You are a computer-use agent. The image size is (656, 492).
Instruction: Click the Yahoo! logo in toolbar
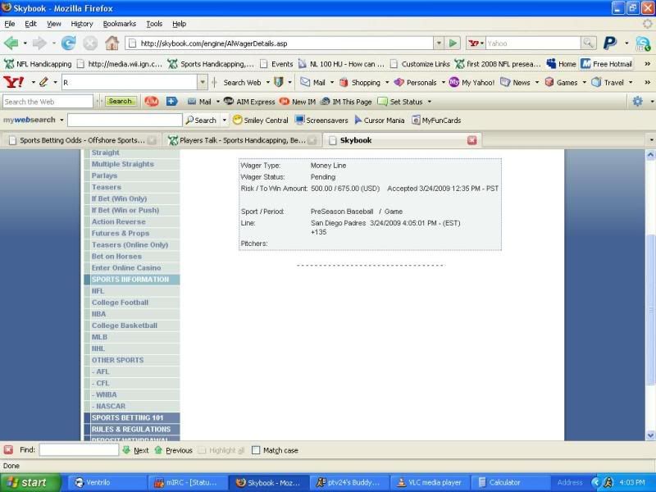13,82
